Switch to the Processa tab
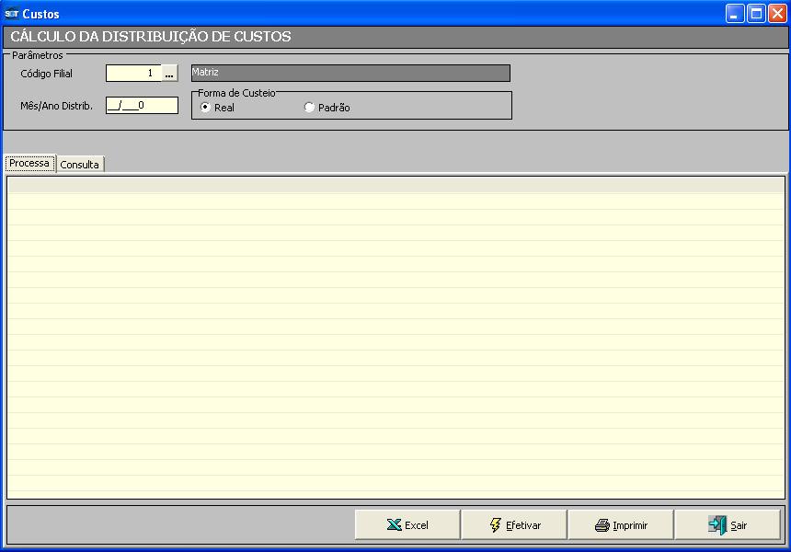 tap(29, 164)
